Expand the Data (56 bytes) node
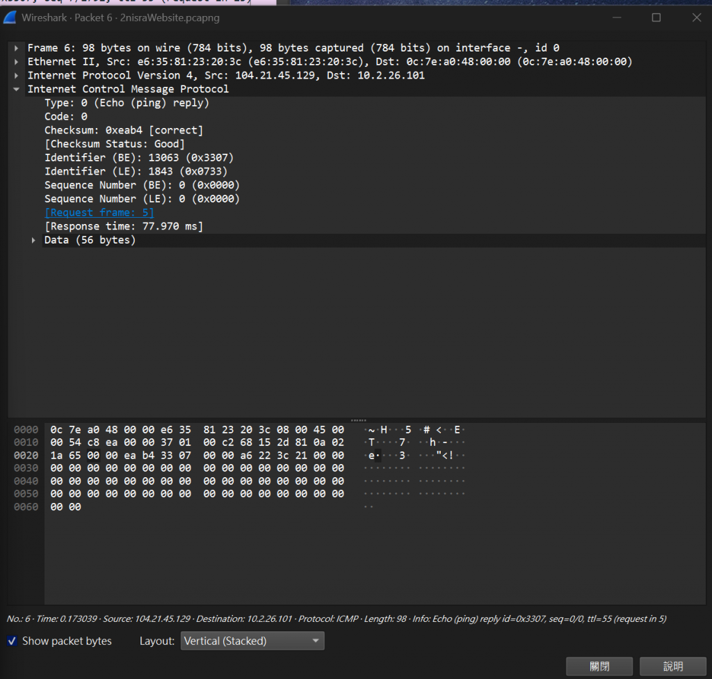 tap(33, 240)
